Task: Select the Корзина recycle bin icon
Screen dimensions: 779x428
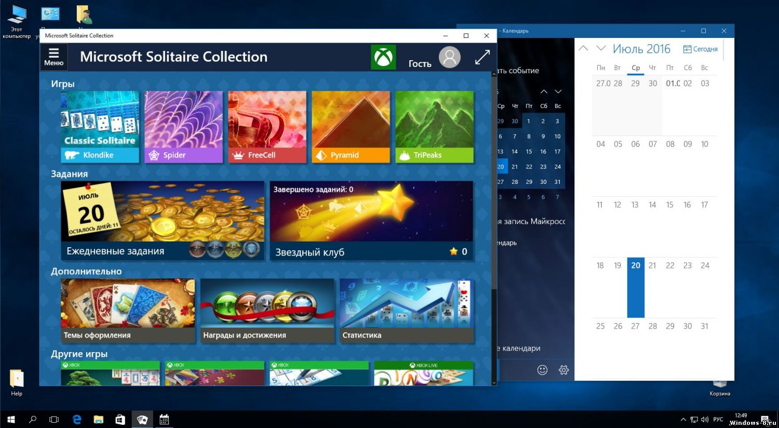Action: point(720,389)
